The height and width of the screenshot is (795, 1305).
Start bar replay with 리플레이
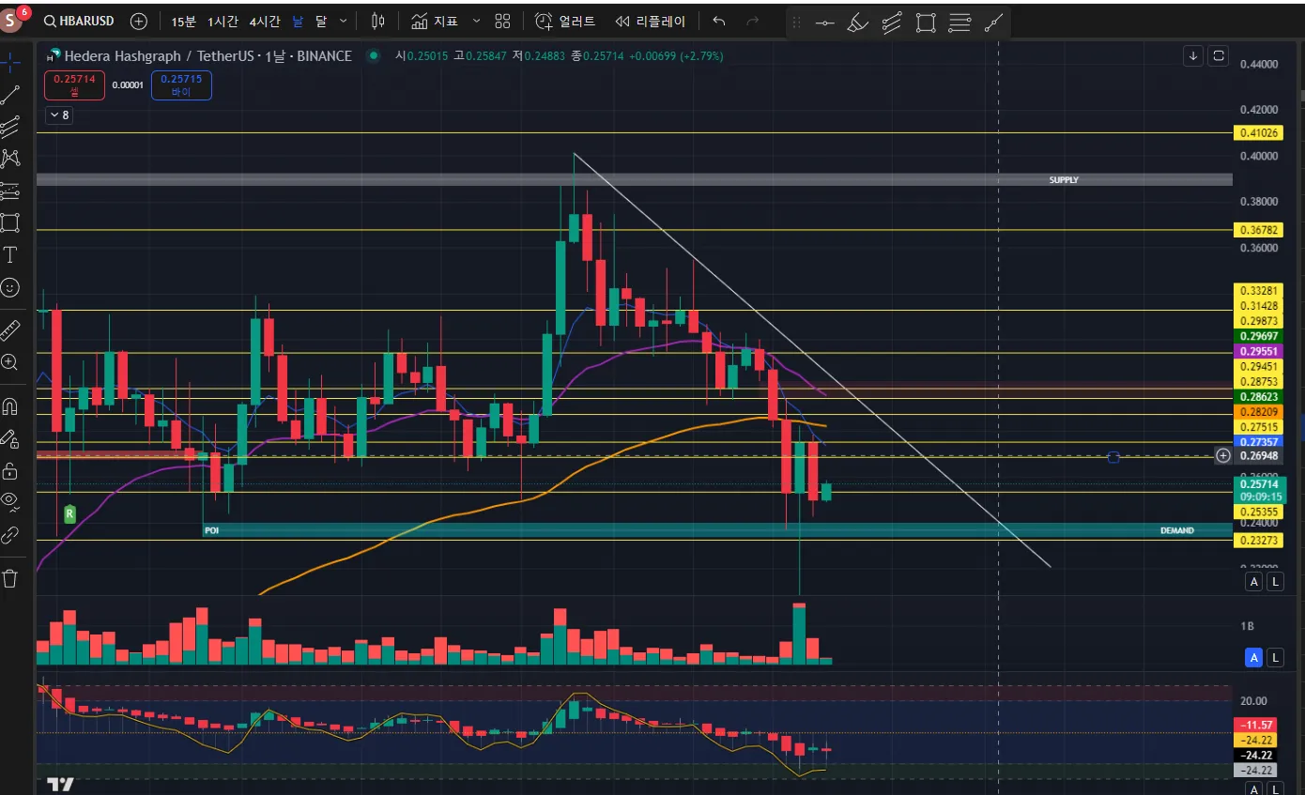(x=650, y=21)
